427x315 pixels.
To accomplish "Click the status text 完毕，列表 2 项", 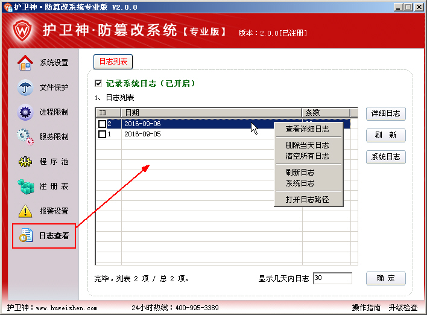I will (142, 279).
